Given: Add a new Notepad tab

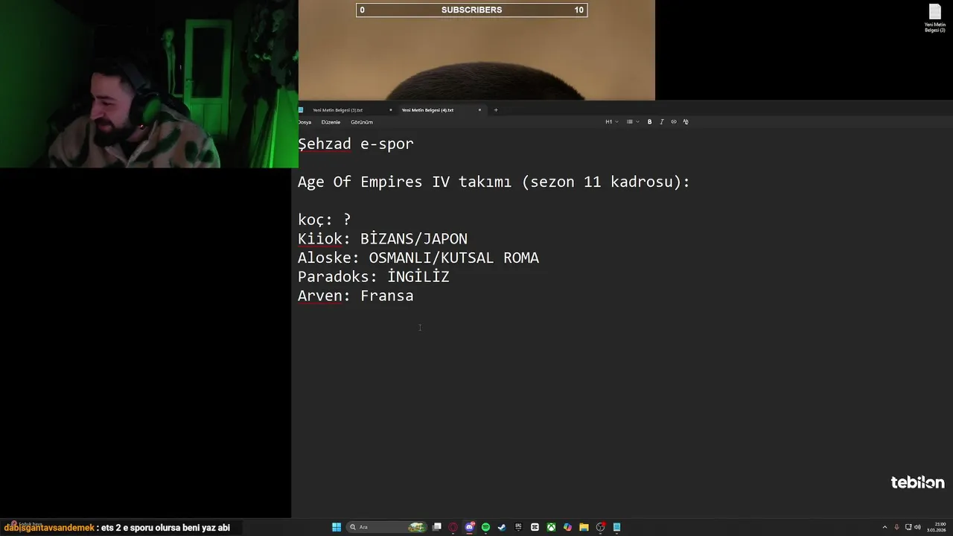Looking at the screenshot, I should (x=496, y=110).
